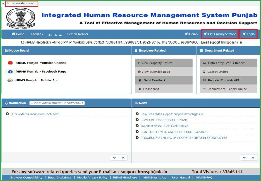Open Register For Web API
The width and height of the screenshot is (261, 181).
(229, 80)
